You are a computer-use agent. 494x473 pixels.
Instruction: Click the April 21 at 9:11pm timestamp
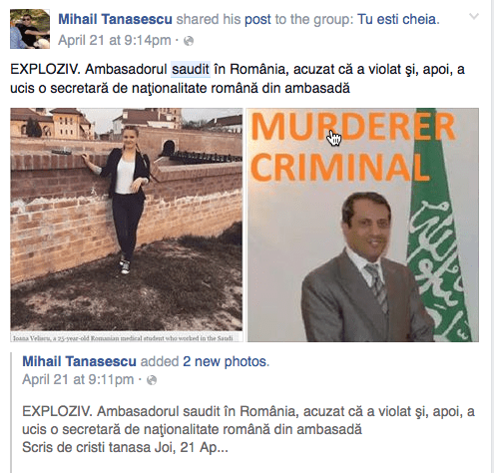tap(78, 379)
